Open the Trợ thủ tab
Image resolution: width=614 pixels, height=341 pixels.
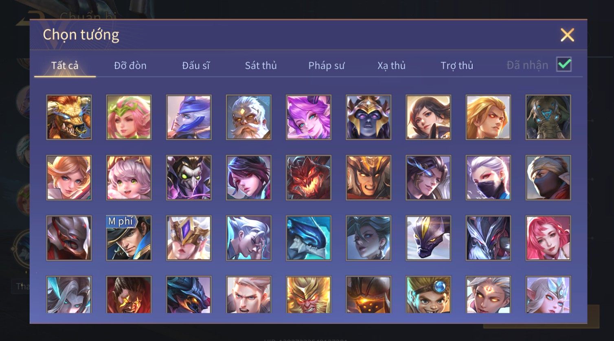click(x=457, y=66)
